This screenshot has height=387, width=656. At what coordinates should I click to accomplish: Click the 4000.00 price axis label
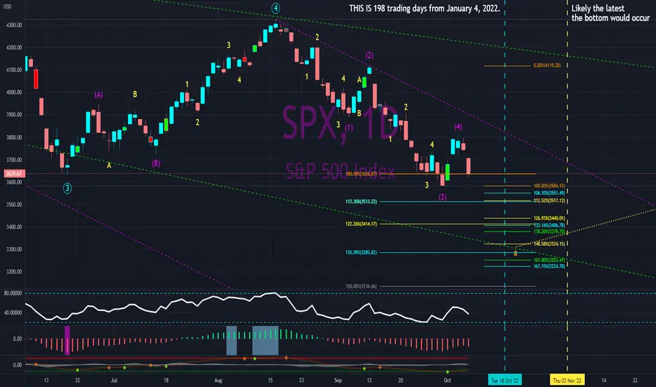point(14,92)
